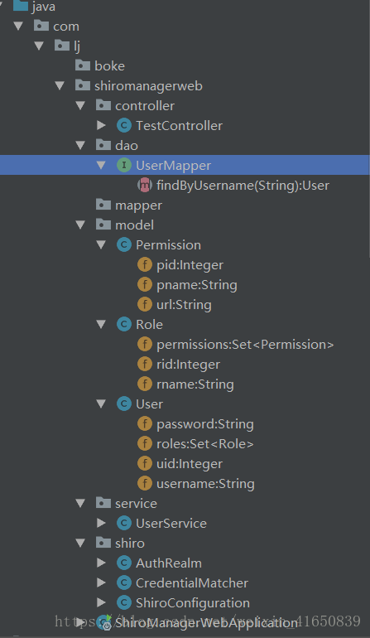370x638 pixels.
Task: Click the lj package folder icon
Action: pyautogui.click(x=62, y=46)
